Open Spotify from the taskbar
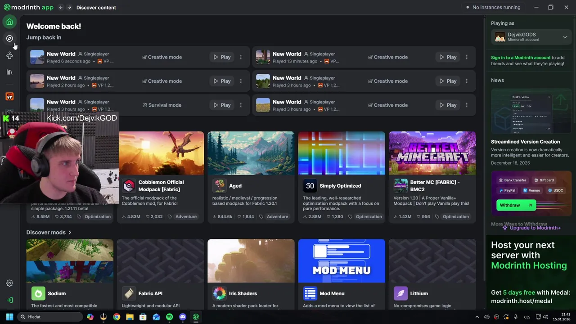576x324 pixels. 170,317
